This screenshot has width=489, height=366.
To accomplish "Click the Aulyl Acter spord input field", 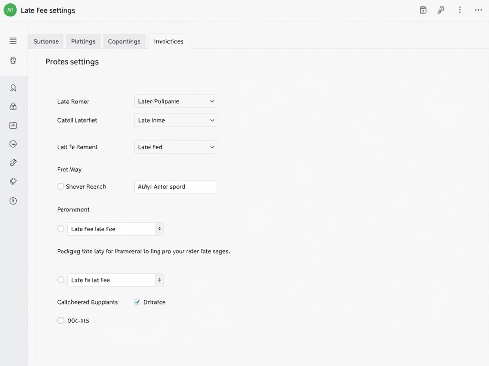I will pyautogui.click(x=175, y=186).
